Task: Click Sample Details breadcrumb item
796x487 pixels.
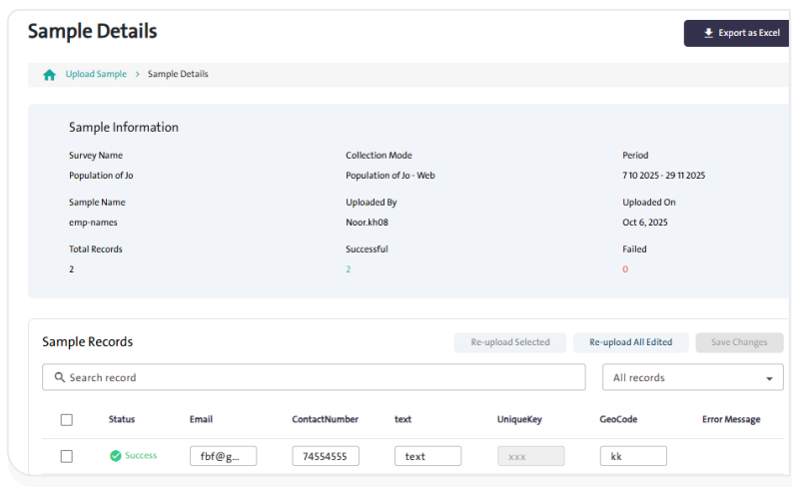Action: point(178,75)
